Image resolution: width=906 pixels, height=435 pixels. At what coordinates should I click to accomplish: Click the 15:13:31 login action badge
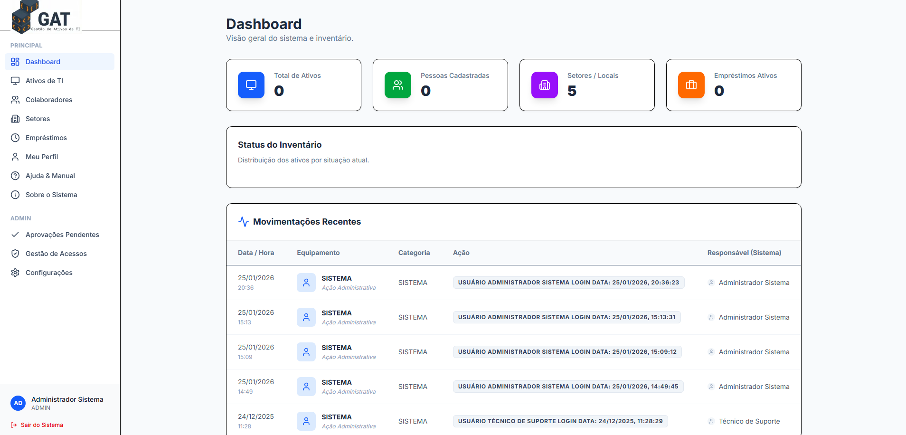(x=566, y=317)
